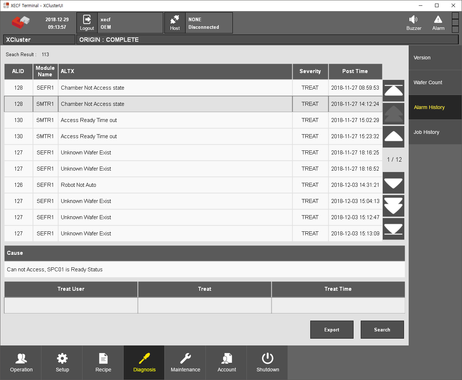Open the Account section

pos(227,363)
